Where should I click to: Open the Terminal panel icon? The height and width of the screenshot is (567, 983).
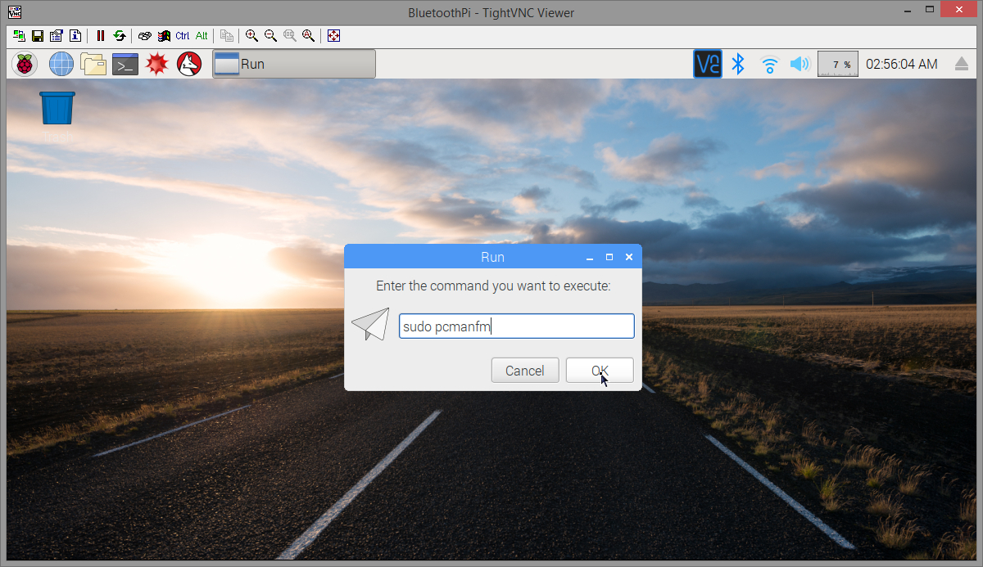(125, 64)
